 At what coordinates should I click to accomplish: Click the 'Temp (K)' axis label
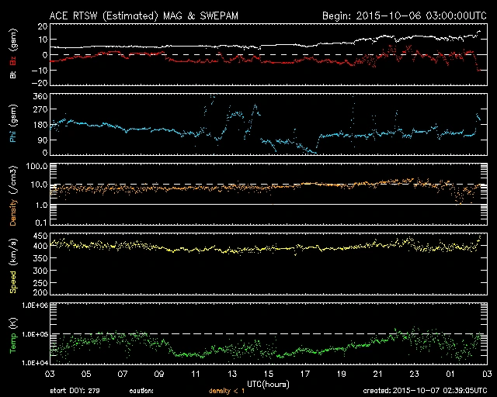pos(13,336)
